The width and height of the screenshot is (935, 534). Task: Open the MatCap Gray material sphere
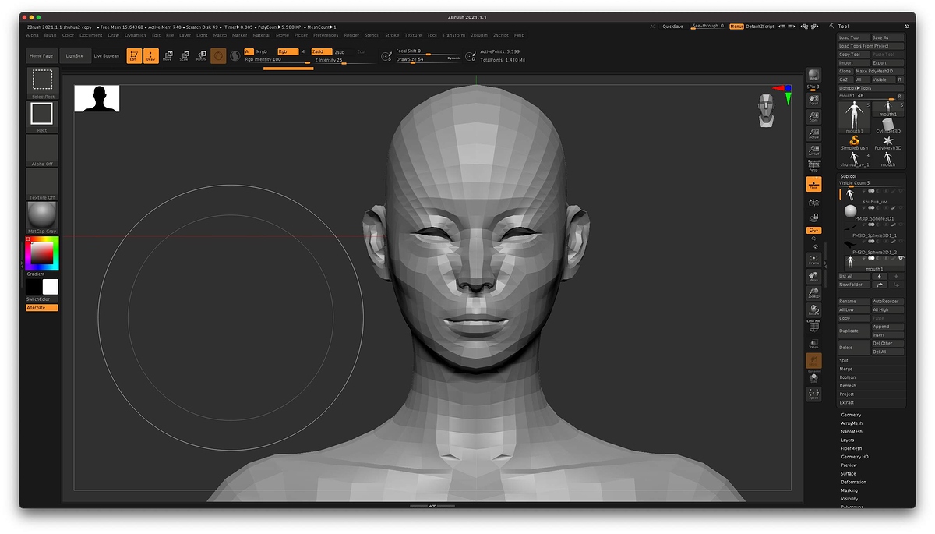pyautogui.click(x=42, y=217)
